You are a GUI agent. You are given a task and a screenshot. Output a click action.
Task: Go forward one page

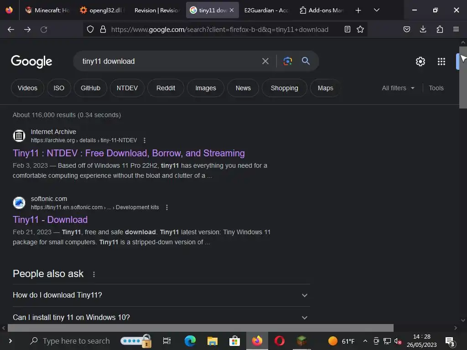tap(27, 30)
